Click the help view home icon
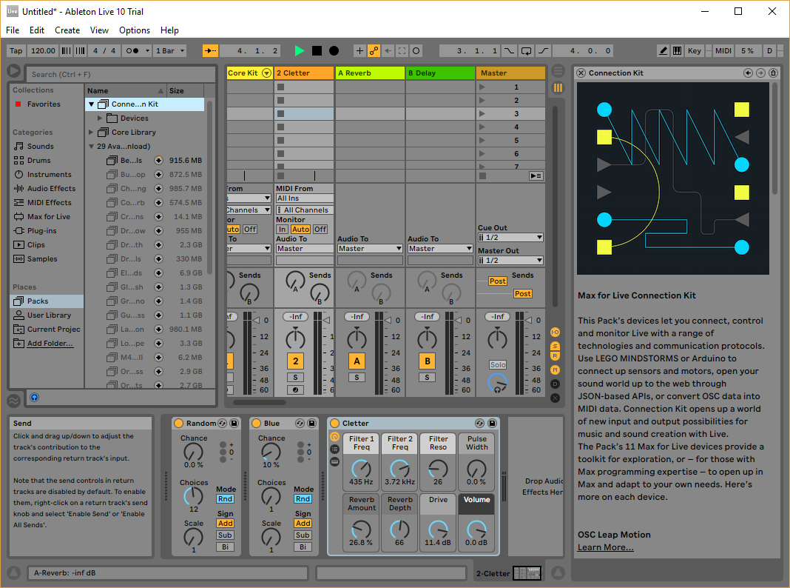This screenshot has width=790, height=588. tap(774, 73)
